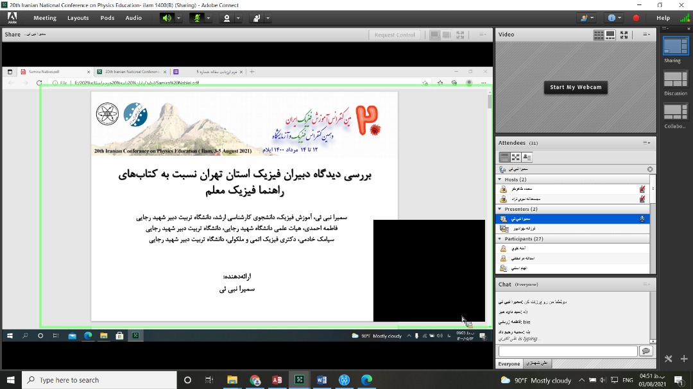Switch to the Everyone chat tab

pyautogui.click(x=509, y=363)
